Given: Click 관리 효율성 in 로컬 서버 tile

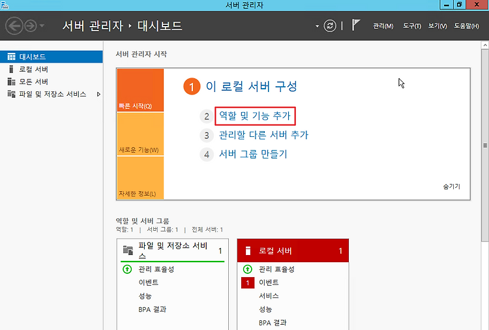Looking at the screenshot, I should tap(276, 269).
